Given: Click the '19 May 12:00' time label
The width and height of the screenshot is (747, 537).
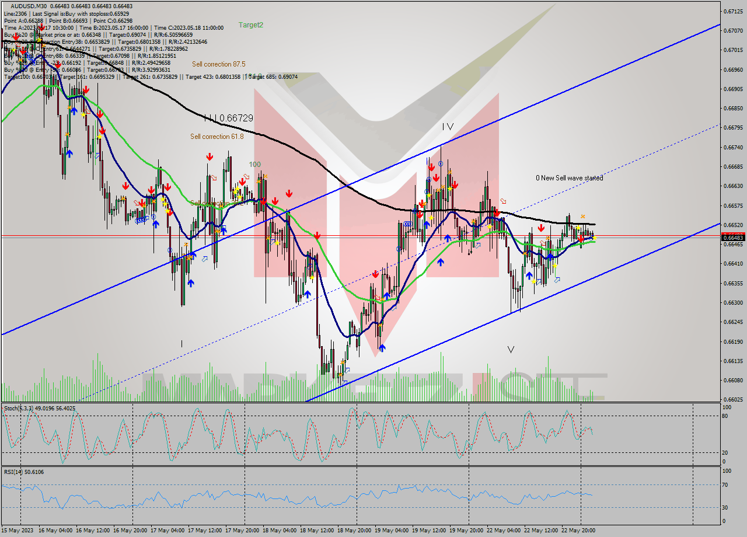Looking at the screenshot, I should click(x=429, y=531).
